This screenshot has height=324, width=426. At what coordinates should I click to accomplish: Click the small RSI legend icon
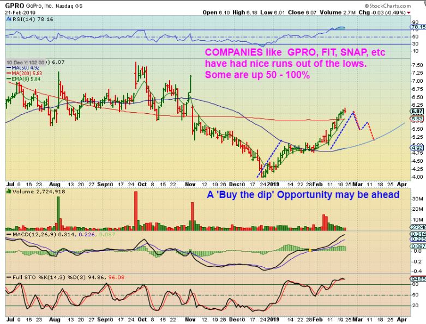[8, 19]
